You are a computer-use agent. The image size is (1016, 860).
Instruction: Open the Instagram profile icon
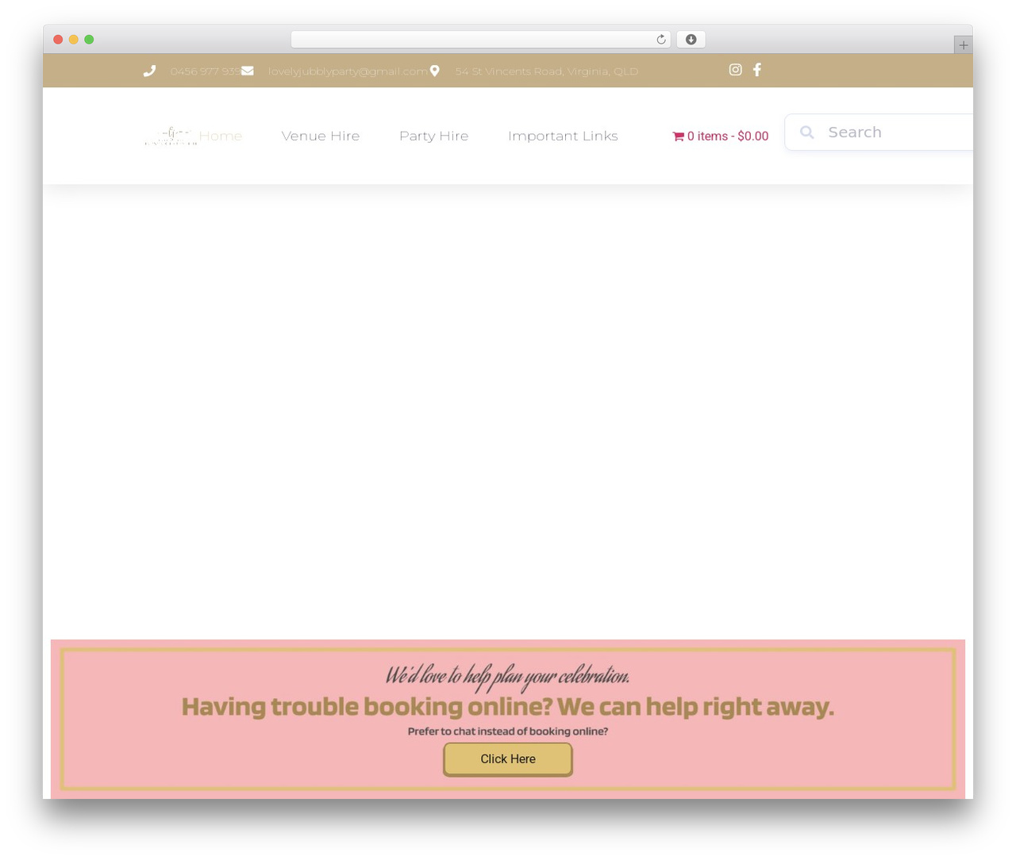pyautogui.click(x=736, y=70)
